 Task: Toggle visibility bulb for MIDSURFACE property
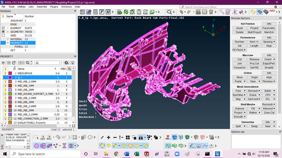tap(5, 73)
